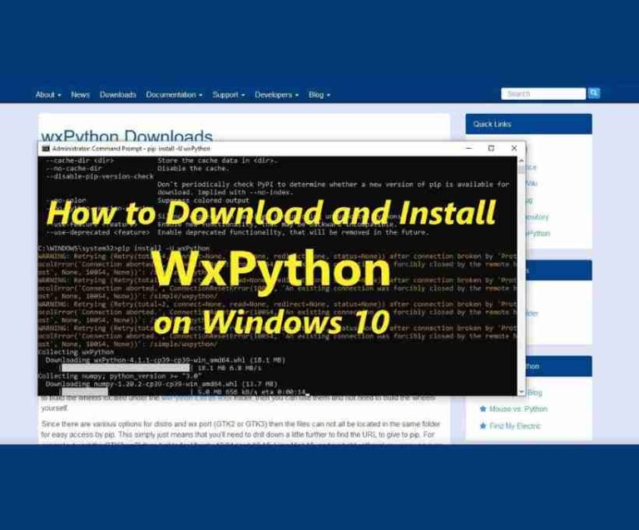Close the Administrator Command Prompt window
The width and height of the screenshot is (639, 530).
click(x=514, y=148)
